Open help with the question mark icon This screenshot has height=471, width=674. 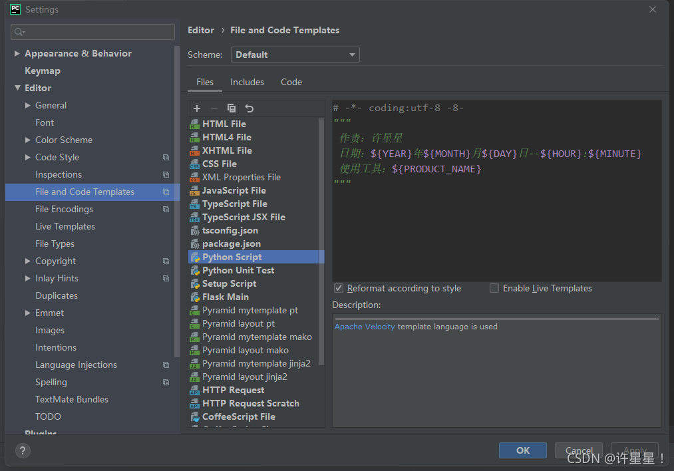(23, 451)
